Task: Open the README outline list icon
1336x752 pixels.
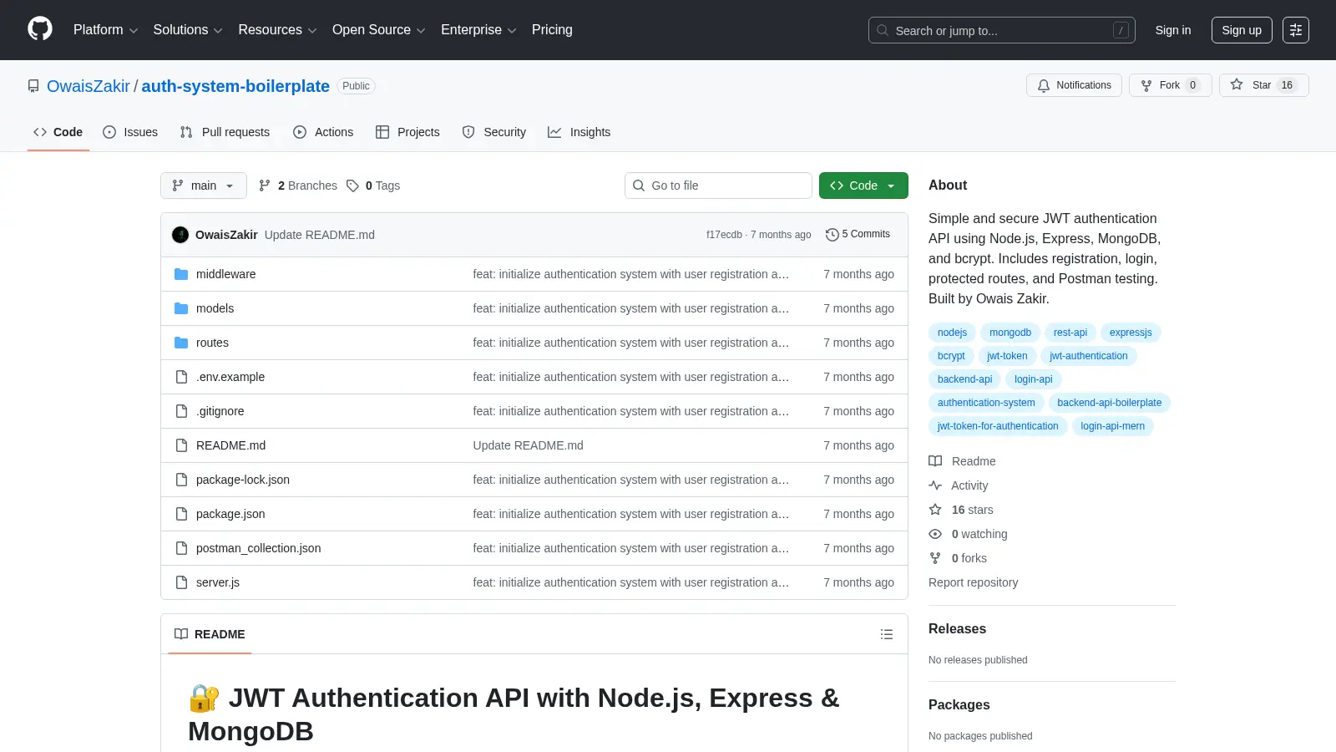Action: tap(887, 634)
